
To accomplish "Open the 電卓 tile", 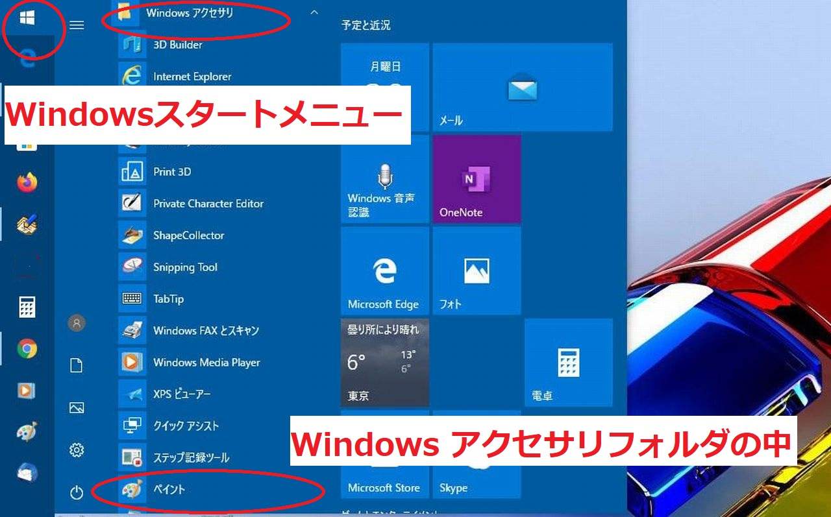I will (569, 363).
